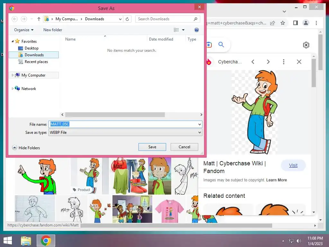This screenshot has width=329, height=247.
Task: Click the Chrome tab search chevron
Action: (x=284, y=12)
